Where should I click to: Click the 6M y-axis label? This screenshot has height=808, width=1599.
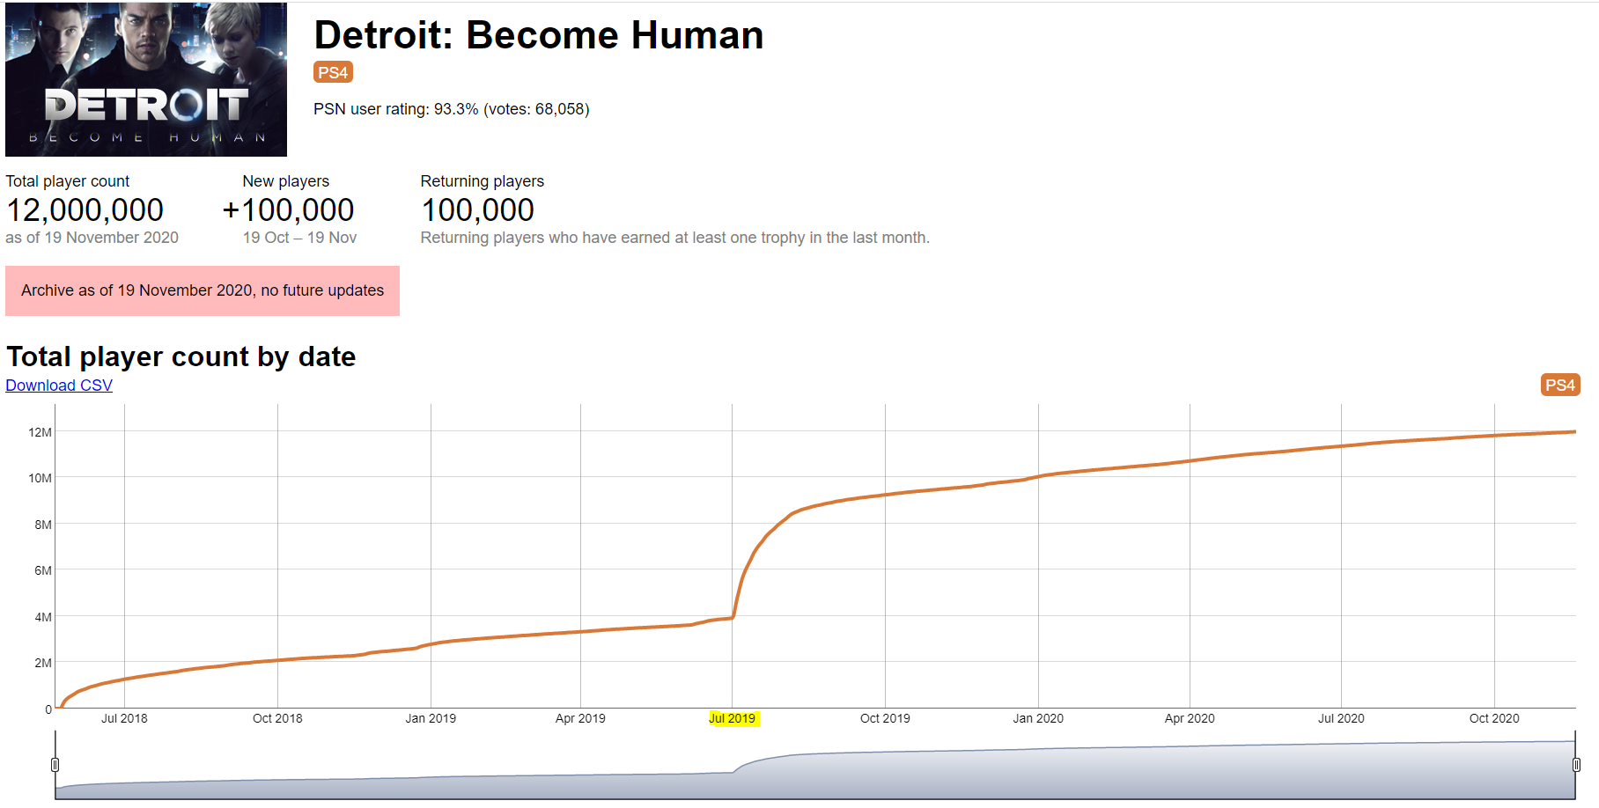(43, 570)
